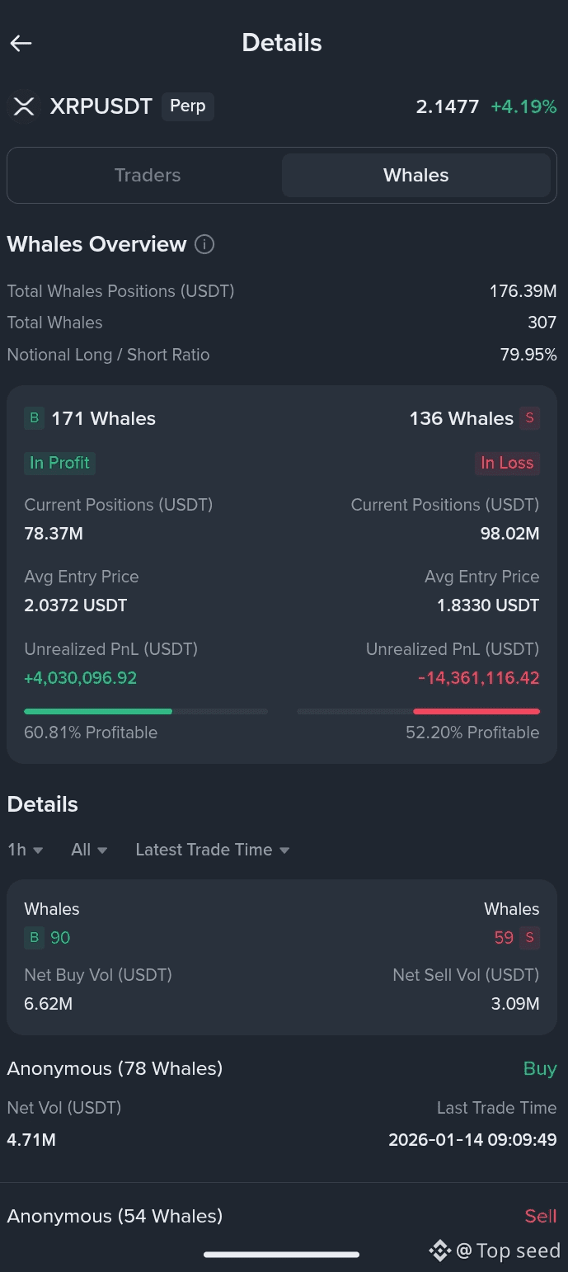Image resolution: width=568 pixels, height=1272 pixels.
Task: Tap the Perp tag label
Action: (188, 106)
